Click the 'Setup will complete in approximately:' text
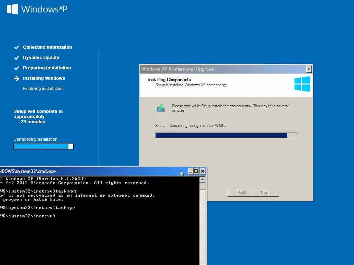354x265 pixels. tap(38, 114)
